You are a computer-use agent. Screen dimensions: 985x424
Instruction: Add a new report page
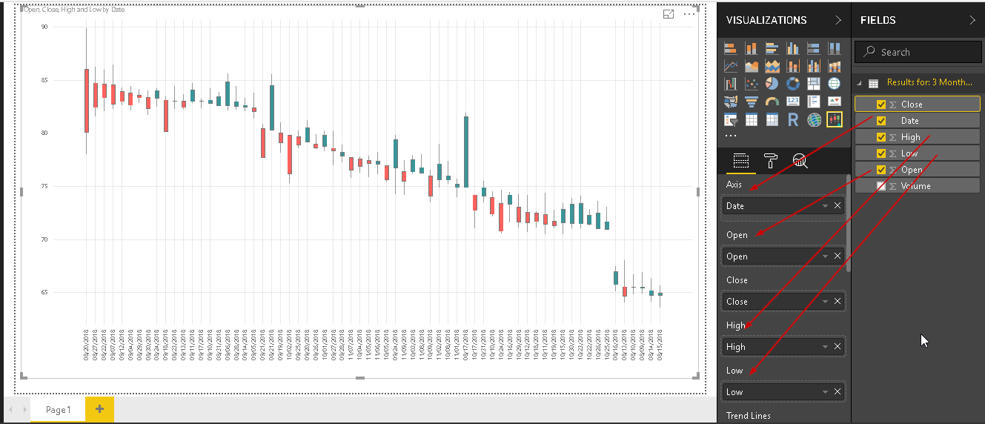[99, 410]
